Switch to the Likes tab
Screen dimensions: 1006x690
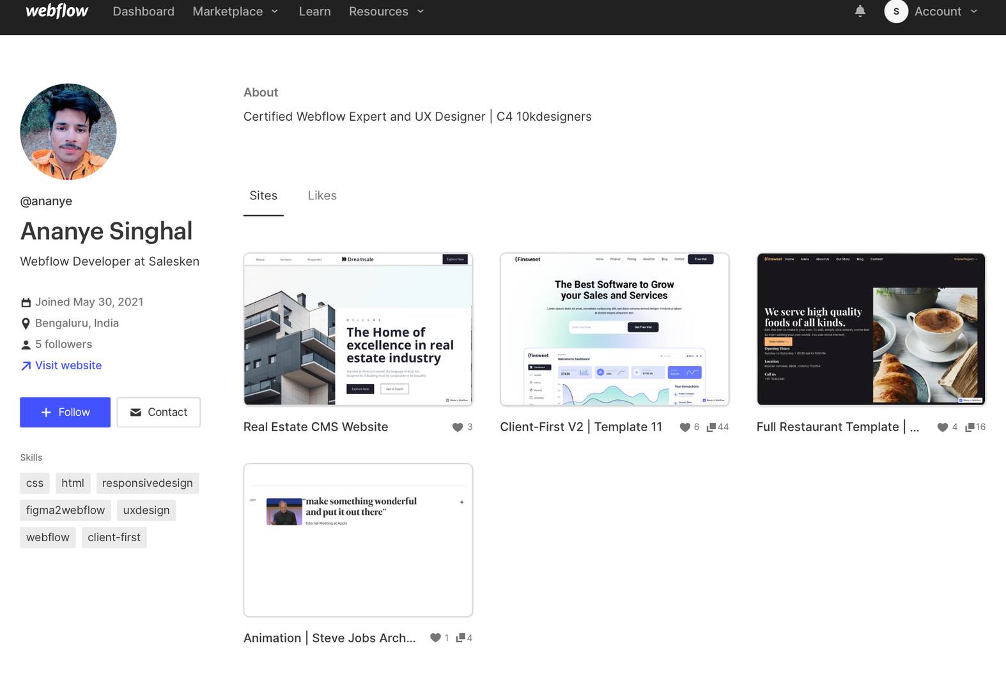pyautogui.click(x=321, y=195)
